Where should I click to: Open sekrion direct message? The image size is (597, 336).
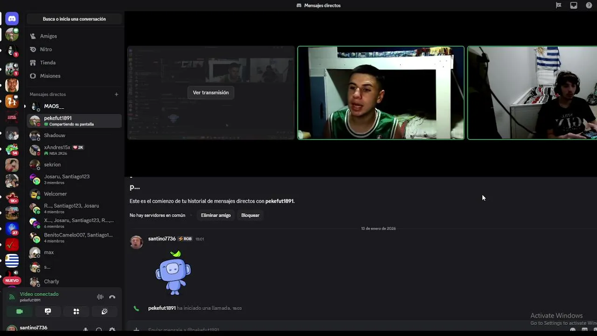pos(74,165)
